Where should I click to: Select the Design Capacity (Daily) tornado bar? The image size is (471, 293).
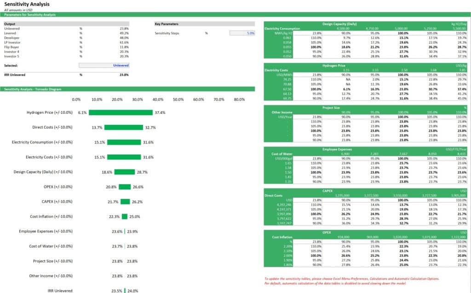(125, 172)
